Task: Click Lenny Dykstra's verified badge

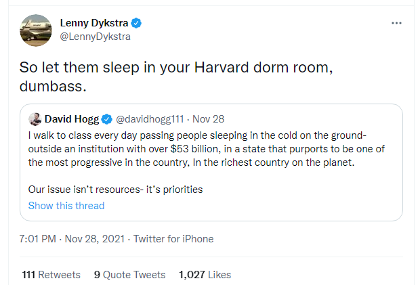Action: coord(136,23)
